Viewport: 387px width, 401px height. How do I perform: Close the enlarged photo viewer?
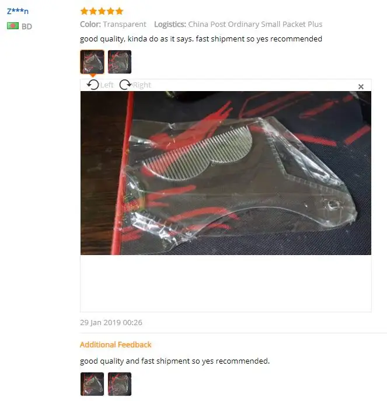coord(361,87)
